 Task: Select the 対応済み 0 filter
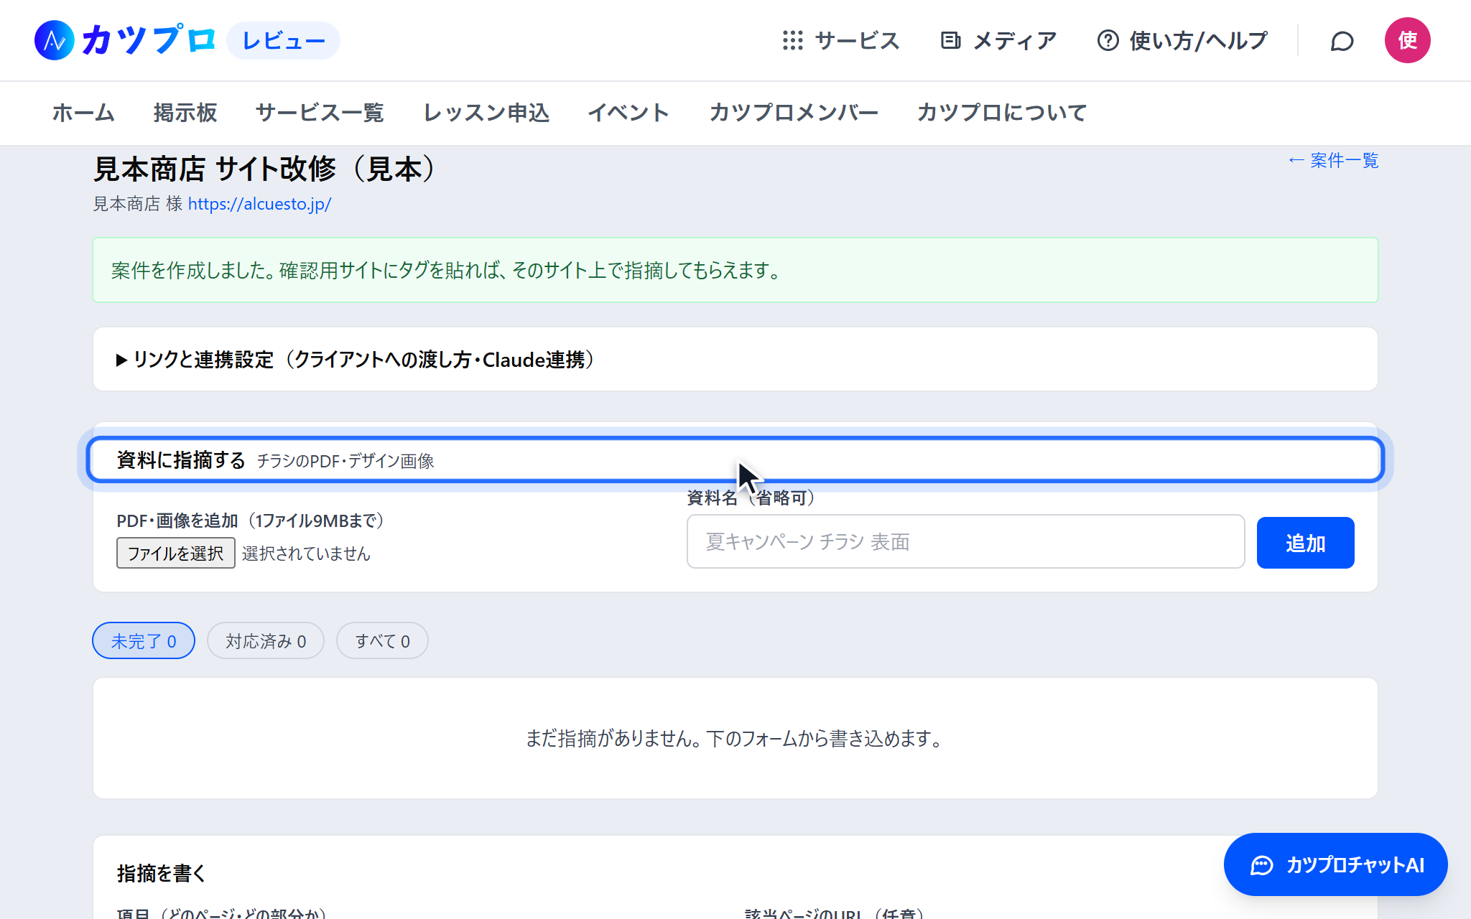click(266, 640)
